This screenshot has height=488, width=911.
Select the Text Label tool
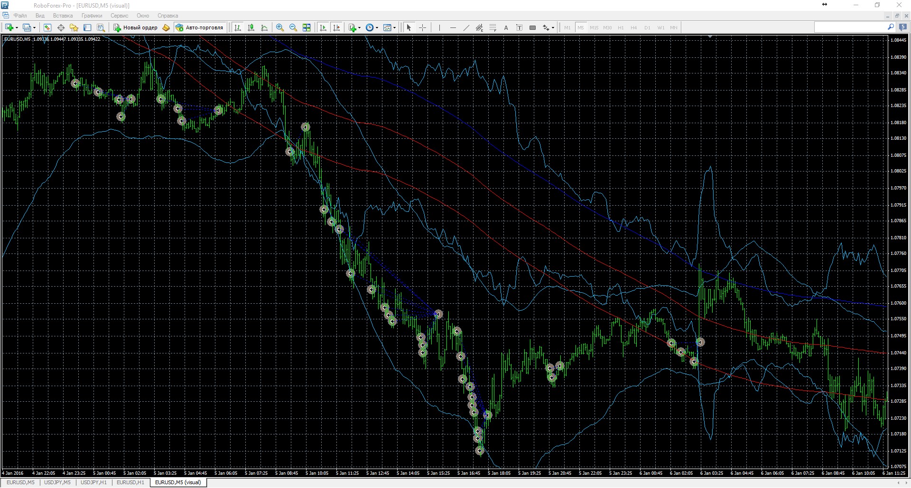coord(519,27)
